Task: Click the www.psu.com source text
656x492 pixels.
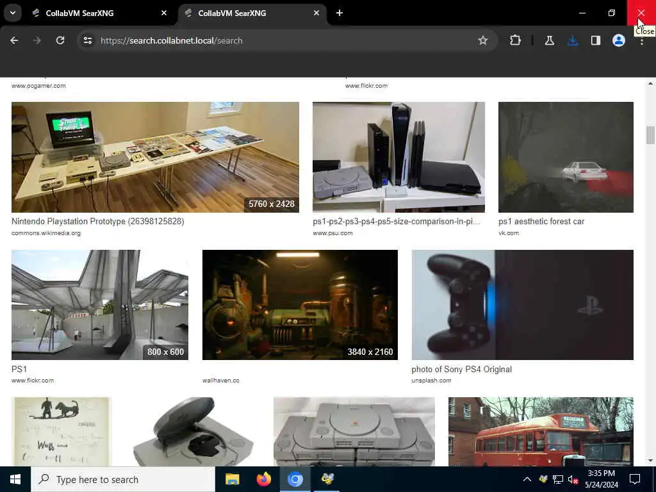Action: [332, 233]
